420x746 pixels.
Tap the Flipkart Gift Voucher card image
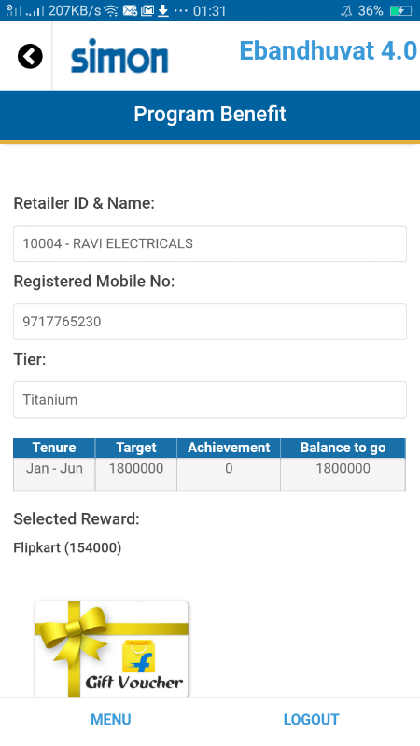pos(111,649)
